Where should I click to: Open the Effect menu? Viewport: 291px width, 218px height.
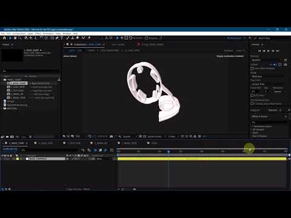(38, 33)
